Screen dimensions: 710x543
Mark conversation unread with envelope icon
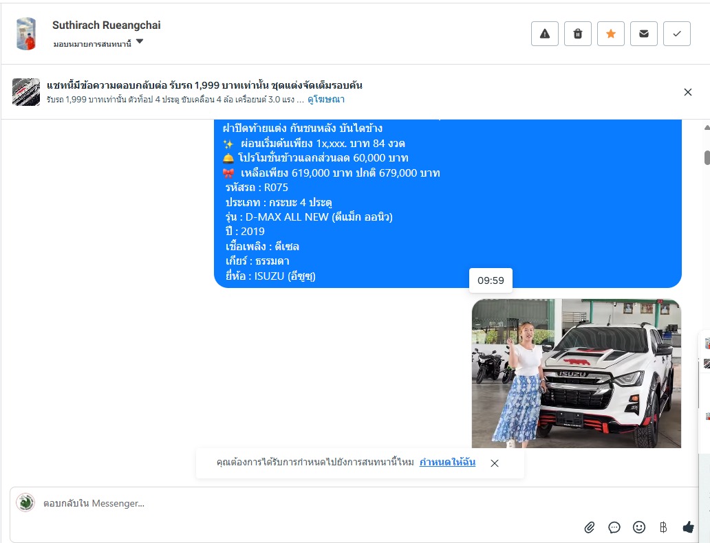pos(644,34)
